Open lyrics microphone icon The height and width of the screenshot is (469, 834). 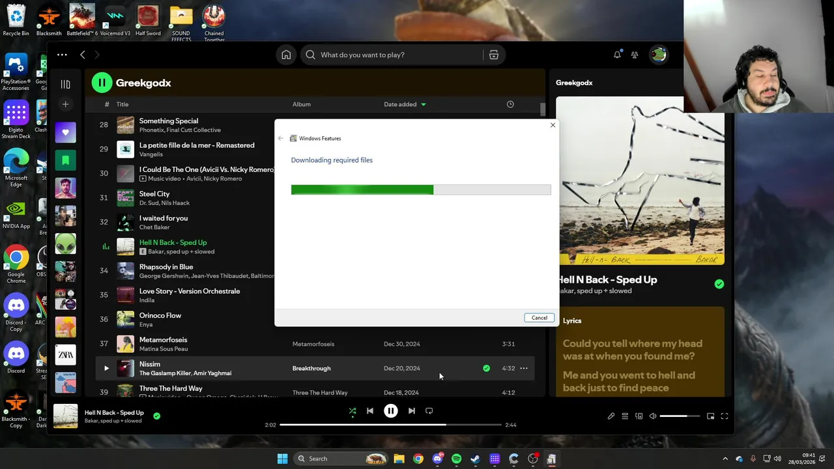pos(611,416)
